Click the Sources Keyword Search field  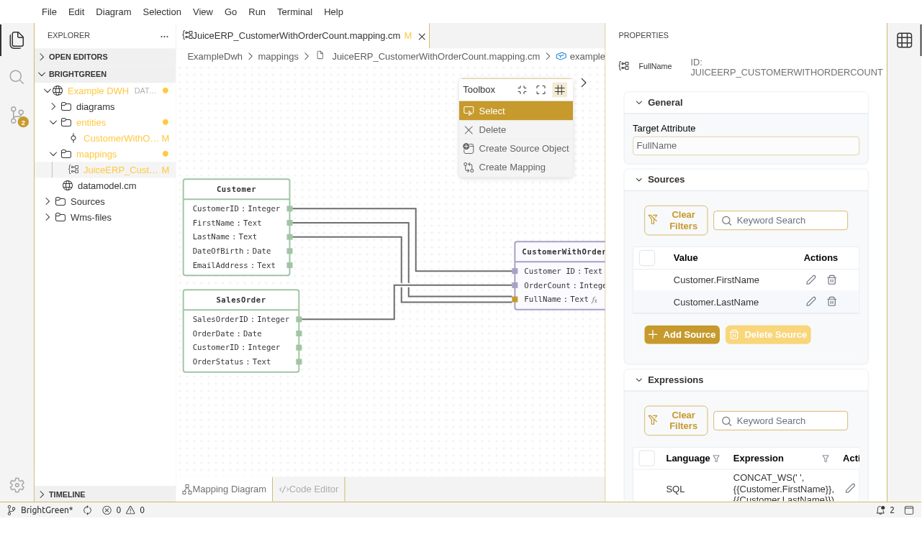tap(788, 221)
